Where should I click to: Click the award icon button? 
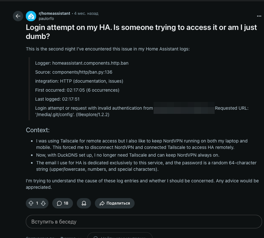coord(84,203)
